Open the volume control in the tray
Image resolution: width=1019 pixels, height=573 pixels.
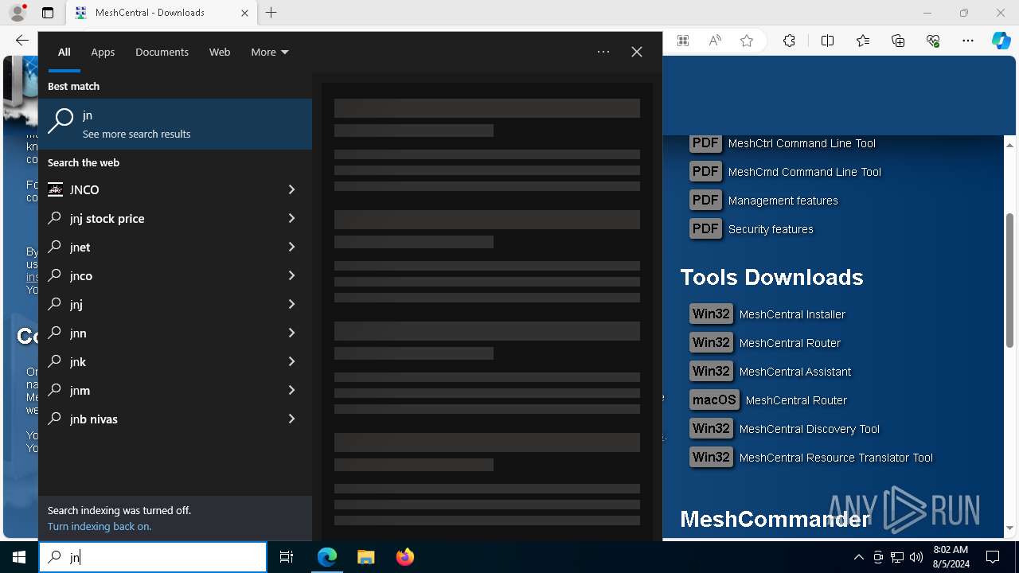[x=916, y=557]
